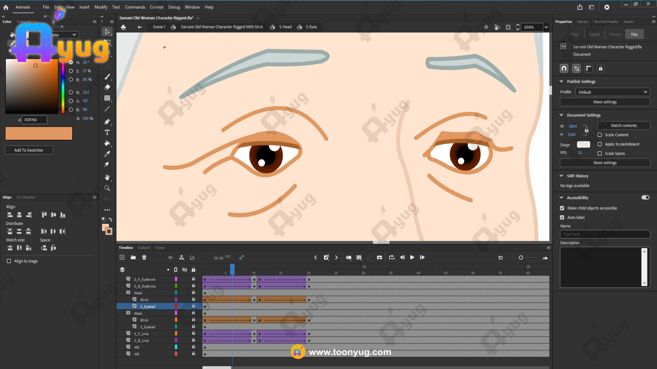The height and width of the screenshot is (369, 657).
Task: Select the Eraser tool in toolbar
Action: point(107,87)
